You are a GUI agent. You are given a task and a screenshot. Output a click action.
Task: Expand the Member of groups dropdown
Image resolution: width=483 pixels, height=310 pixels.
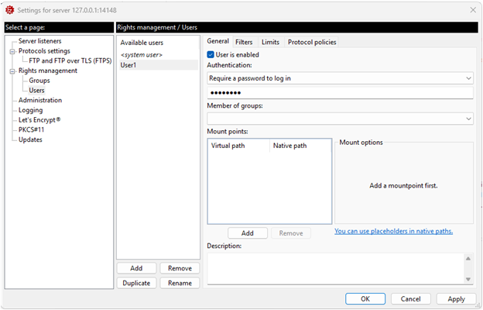pyautogui.click(x=340, y=118)
